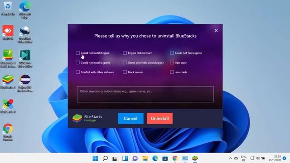Open Google Chrome from taskbar

coord(175,158)
